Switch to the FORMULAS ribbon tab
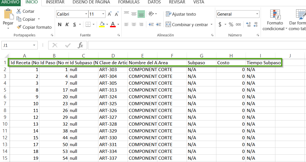The width and height of the screenshot is (306, 162). [129, 2]
